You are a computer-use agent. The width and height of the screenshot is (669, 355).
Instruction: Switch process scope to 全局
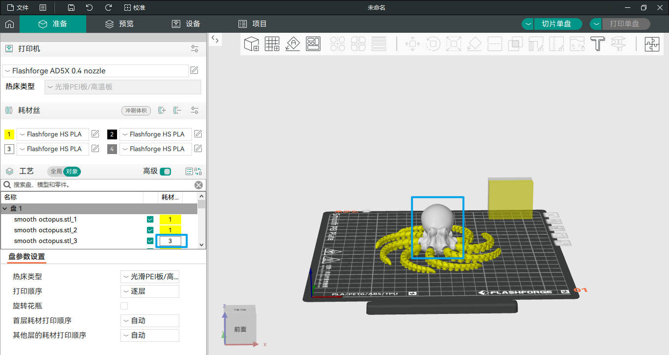point(56,172)
